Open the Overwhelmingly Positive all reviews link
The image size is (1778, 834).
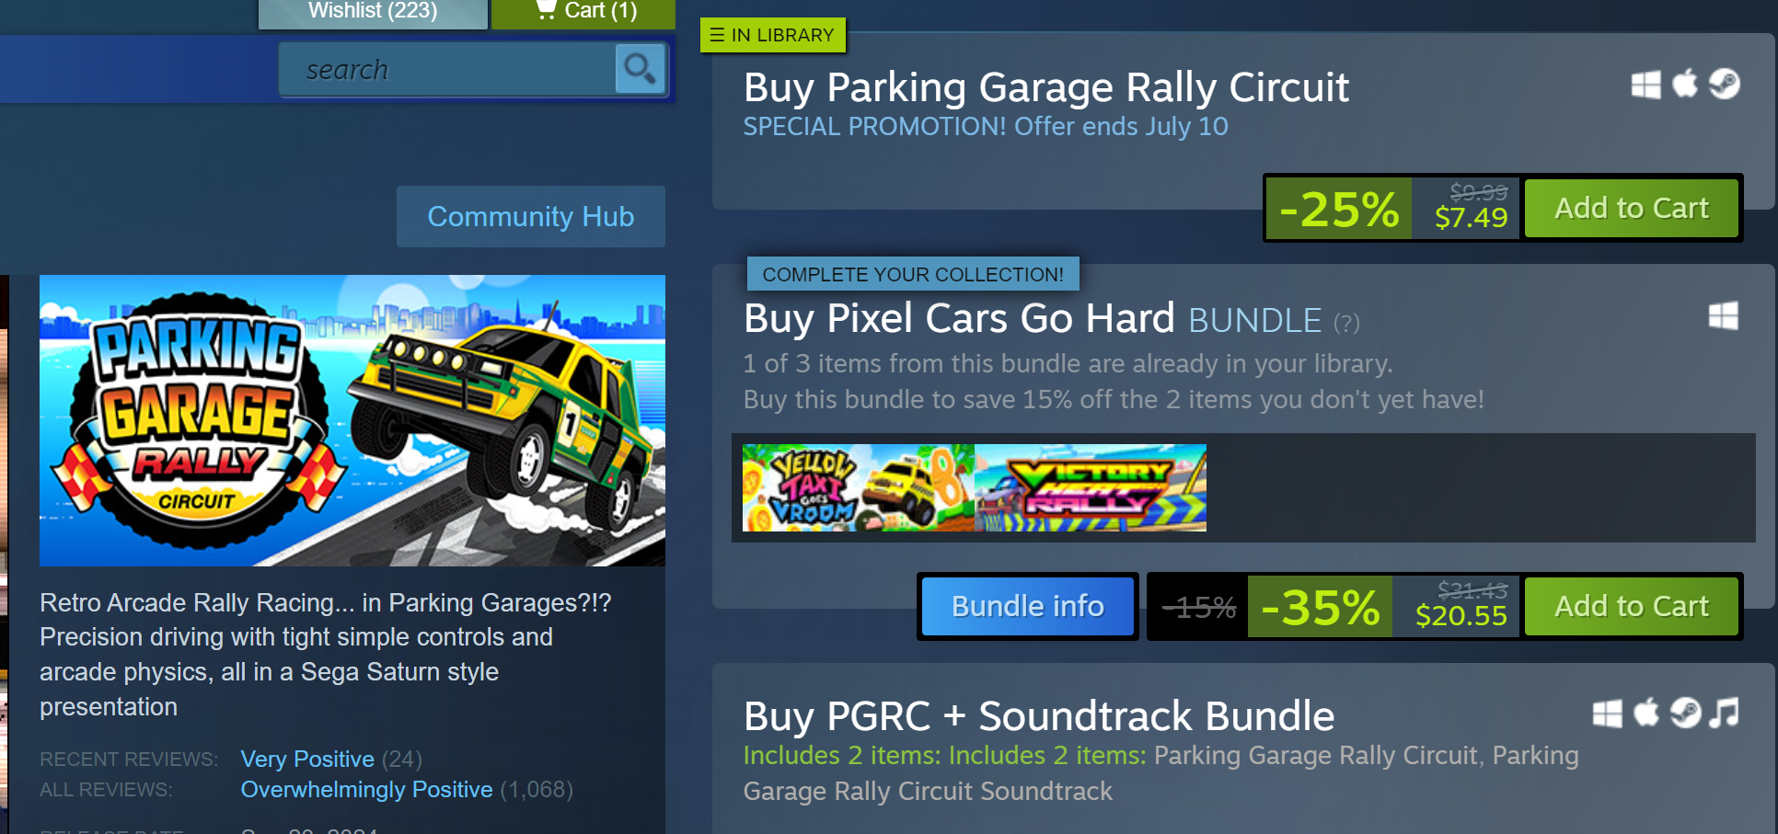(x=366, y=790)
